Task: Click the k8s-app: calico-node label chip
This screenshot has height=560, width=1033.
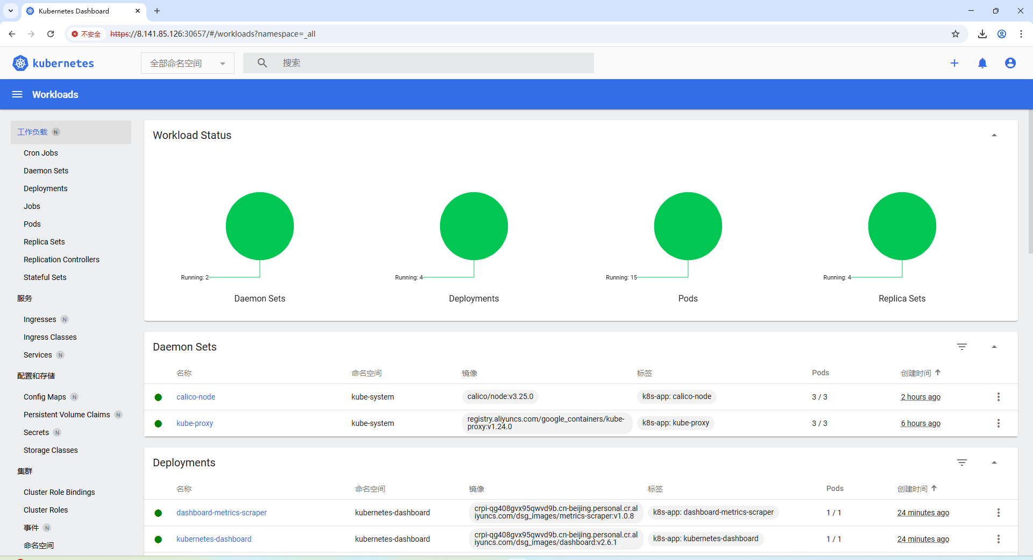Action: click(677, 396)
